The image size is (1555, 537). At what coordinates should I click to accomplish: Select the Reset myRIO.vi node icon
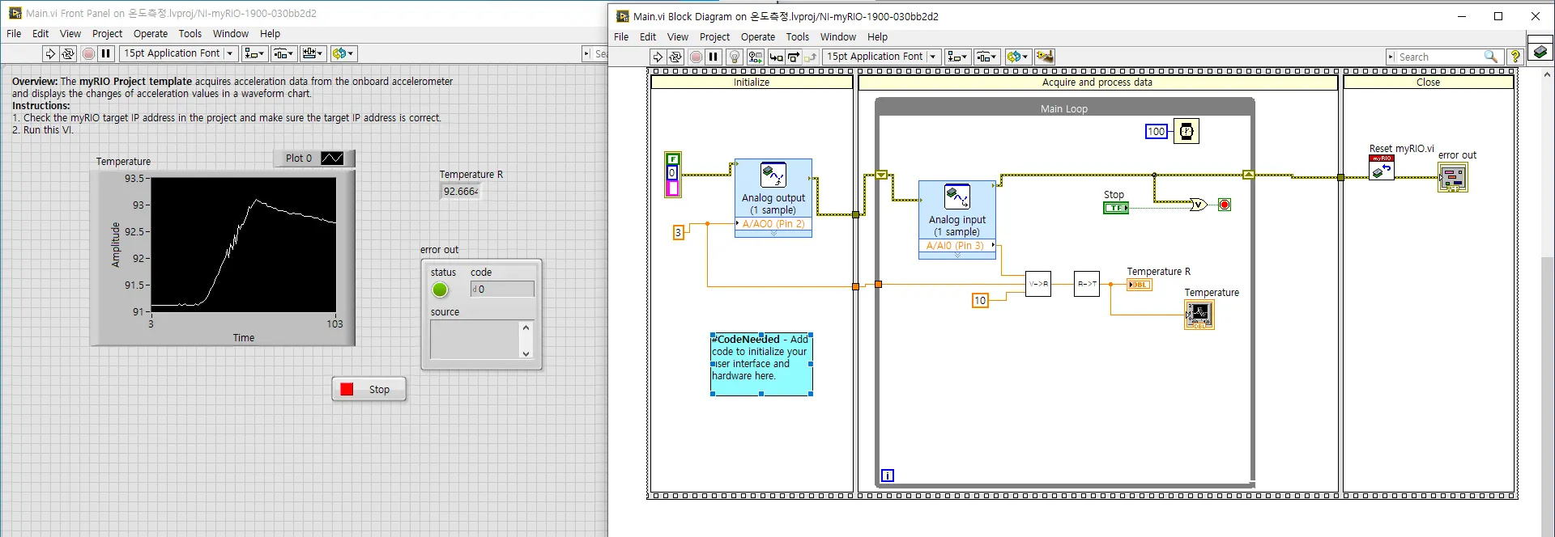pos(1381,168)
